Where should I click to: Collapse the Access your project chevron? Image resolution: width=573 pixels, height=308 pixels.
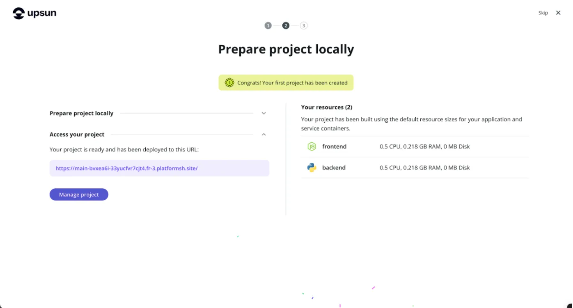tap(264, 135)
